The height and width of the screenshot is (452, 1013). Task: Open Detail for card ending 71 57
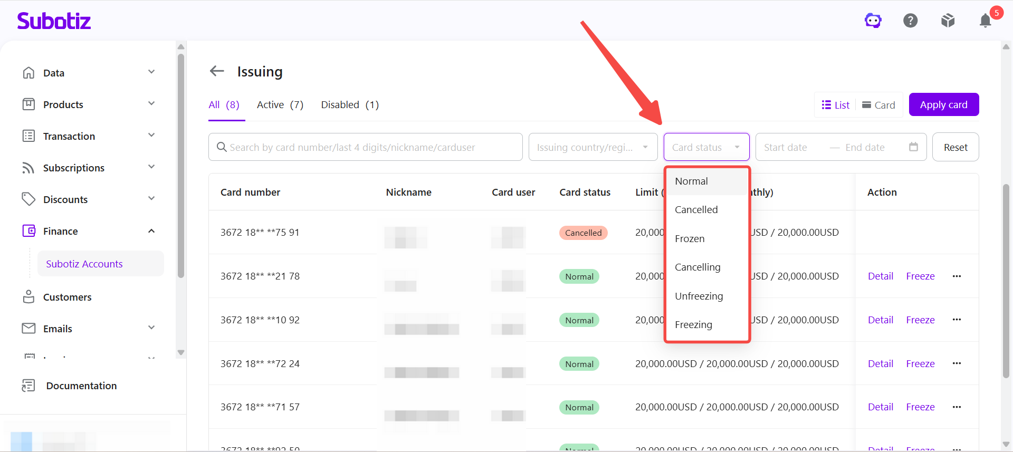pyautogui.click(x=881, y=407)
